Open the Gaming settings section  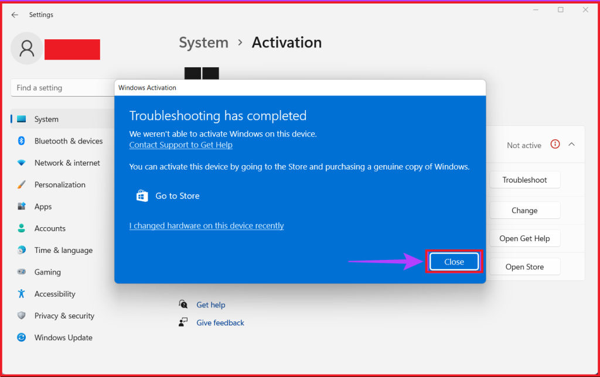click(x=47, y=272)
